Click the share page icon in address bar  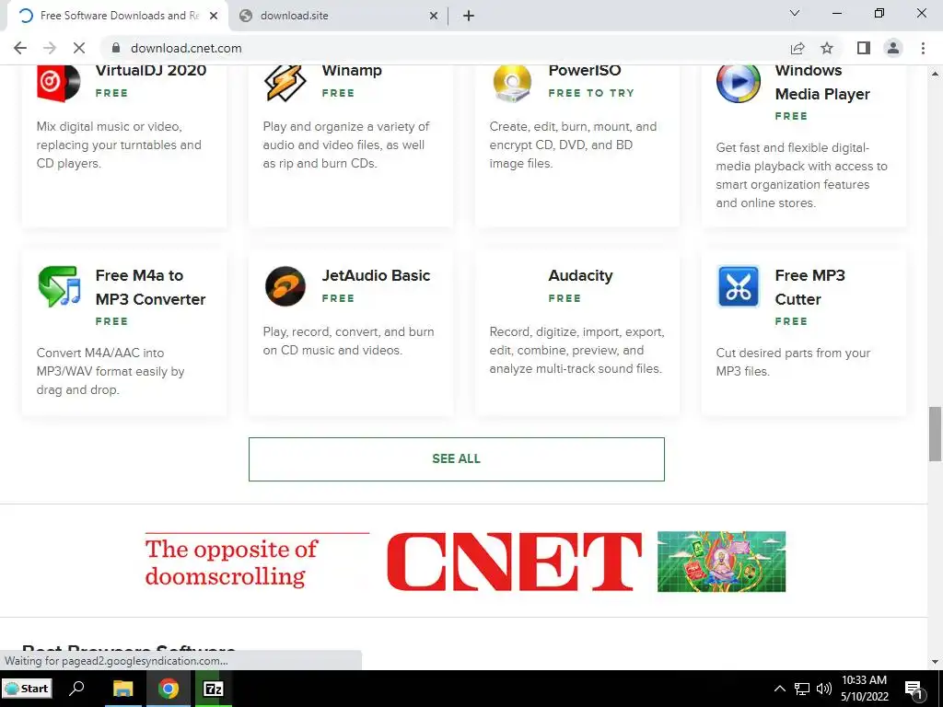tap(797, 48)
